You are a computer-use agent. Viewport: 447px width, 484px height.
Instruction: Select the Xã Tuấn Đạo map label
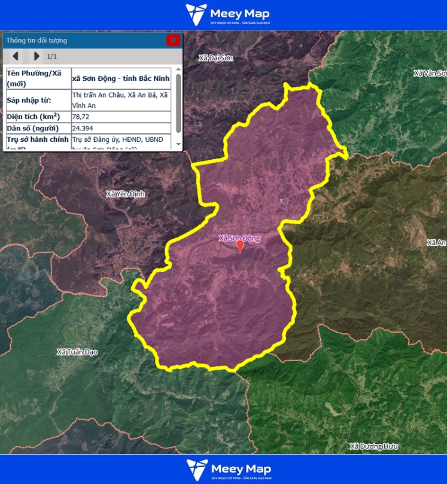(77, 352)
